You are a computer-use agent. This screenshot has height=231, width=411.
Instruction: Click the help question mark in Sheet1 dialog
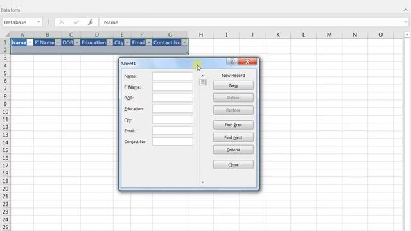232,62
